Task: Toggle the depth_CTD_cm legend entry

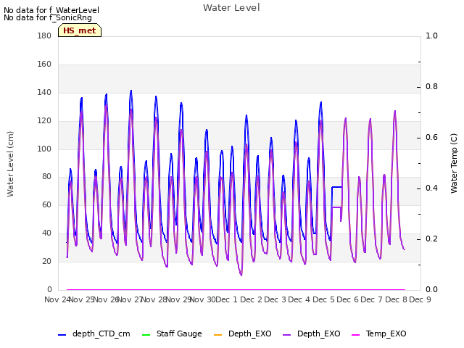Action: [94, 333]
